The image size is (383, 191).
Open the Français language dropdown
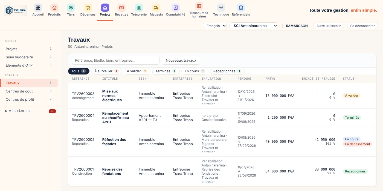[x=215, y=26]
